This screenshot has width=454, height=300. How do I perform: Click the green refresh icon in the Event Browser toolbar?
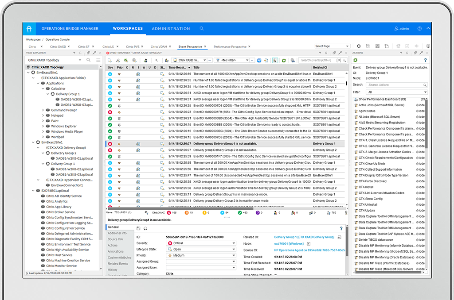(284, 61)
